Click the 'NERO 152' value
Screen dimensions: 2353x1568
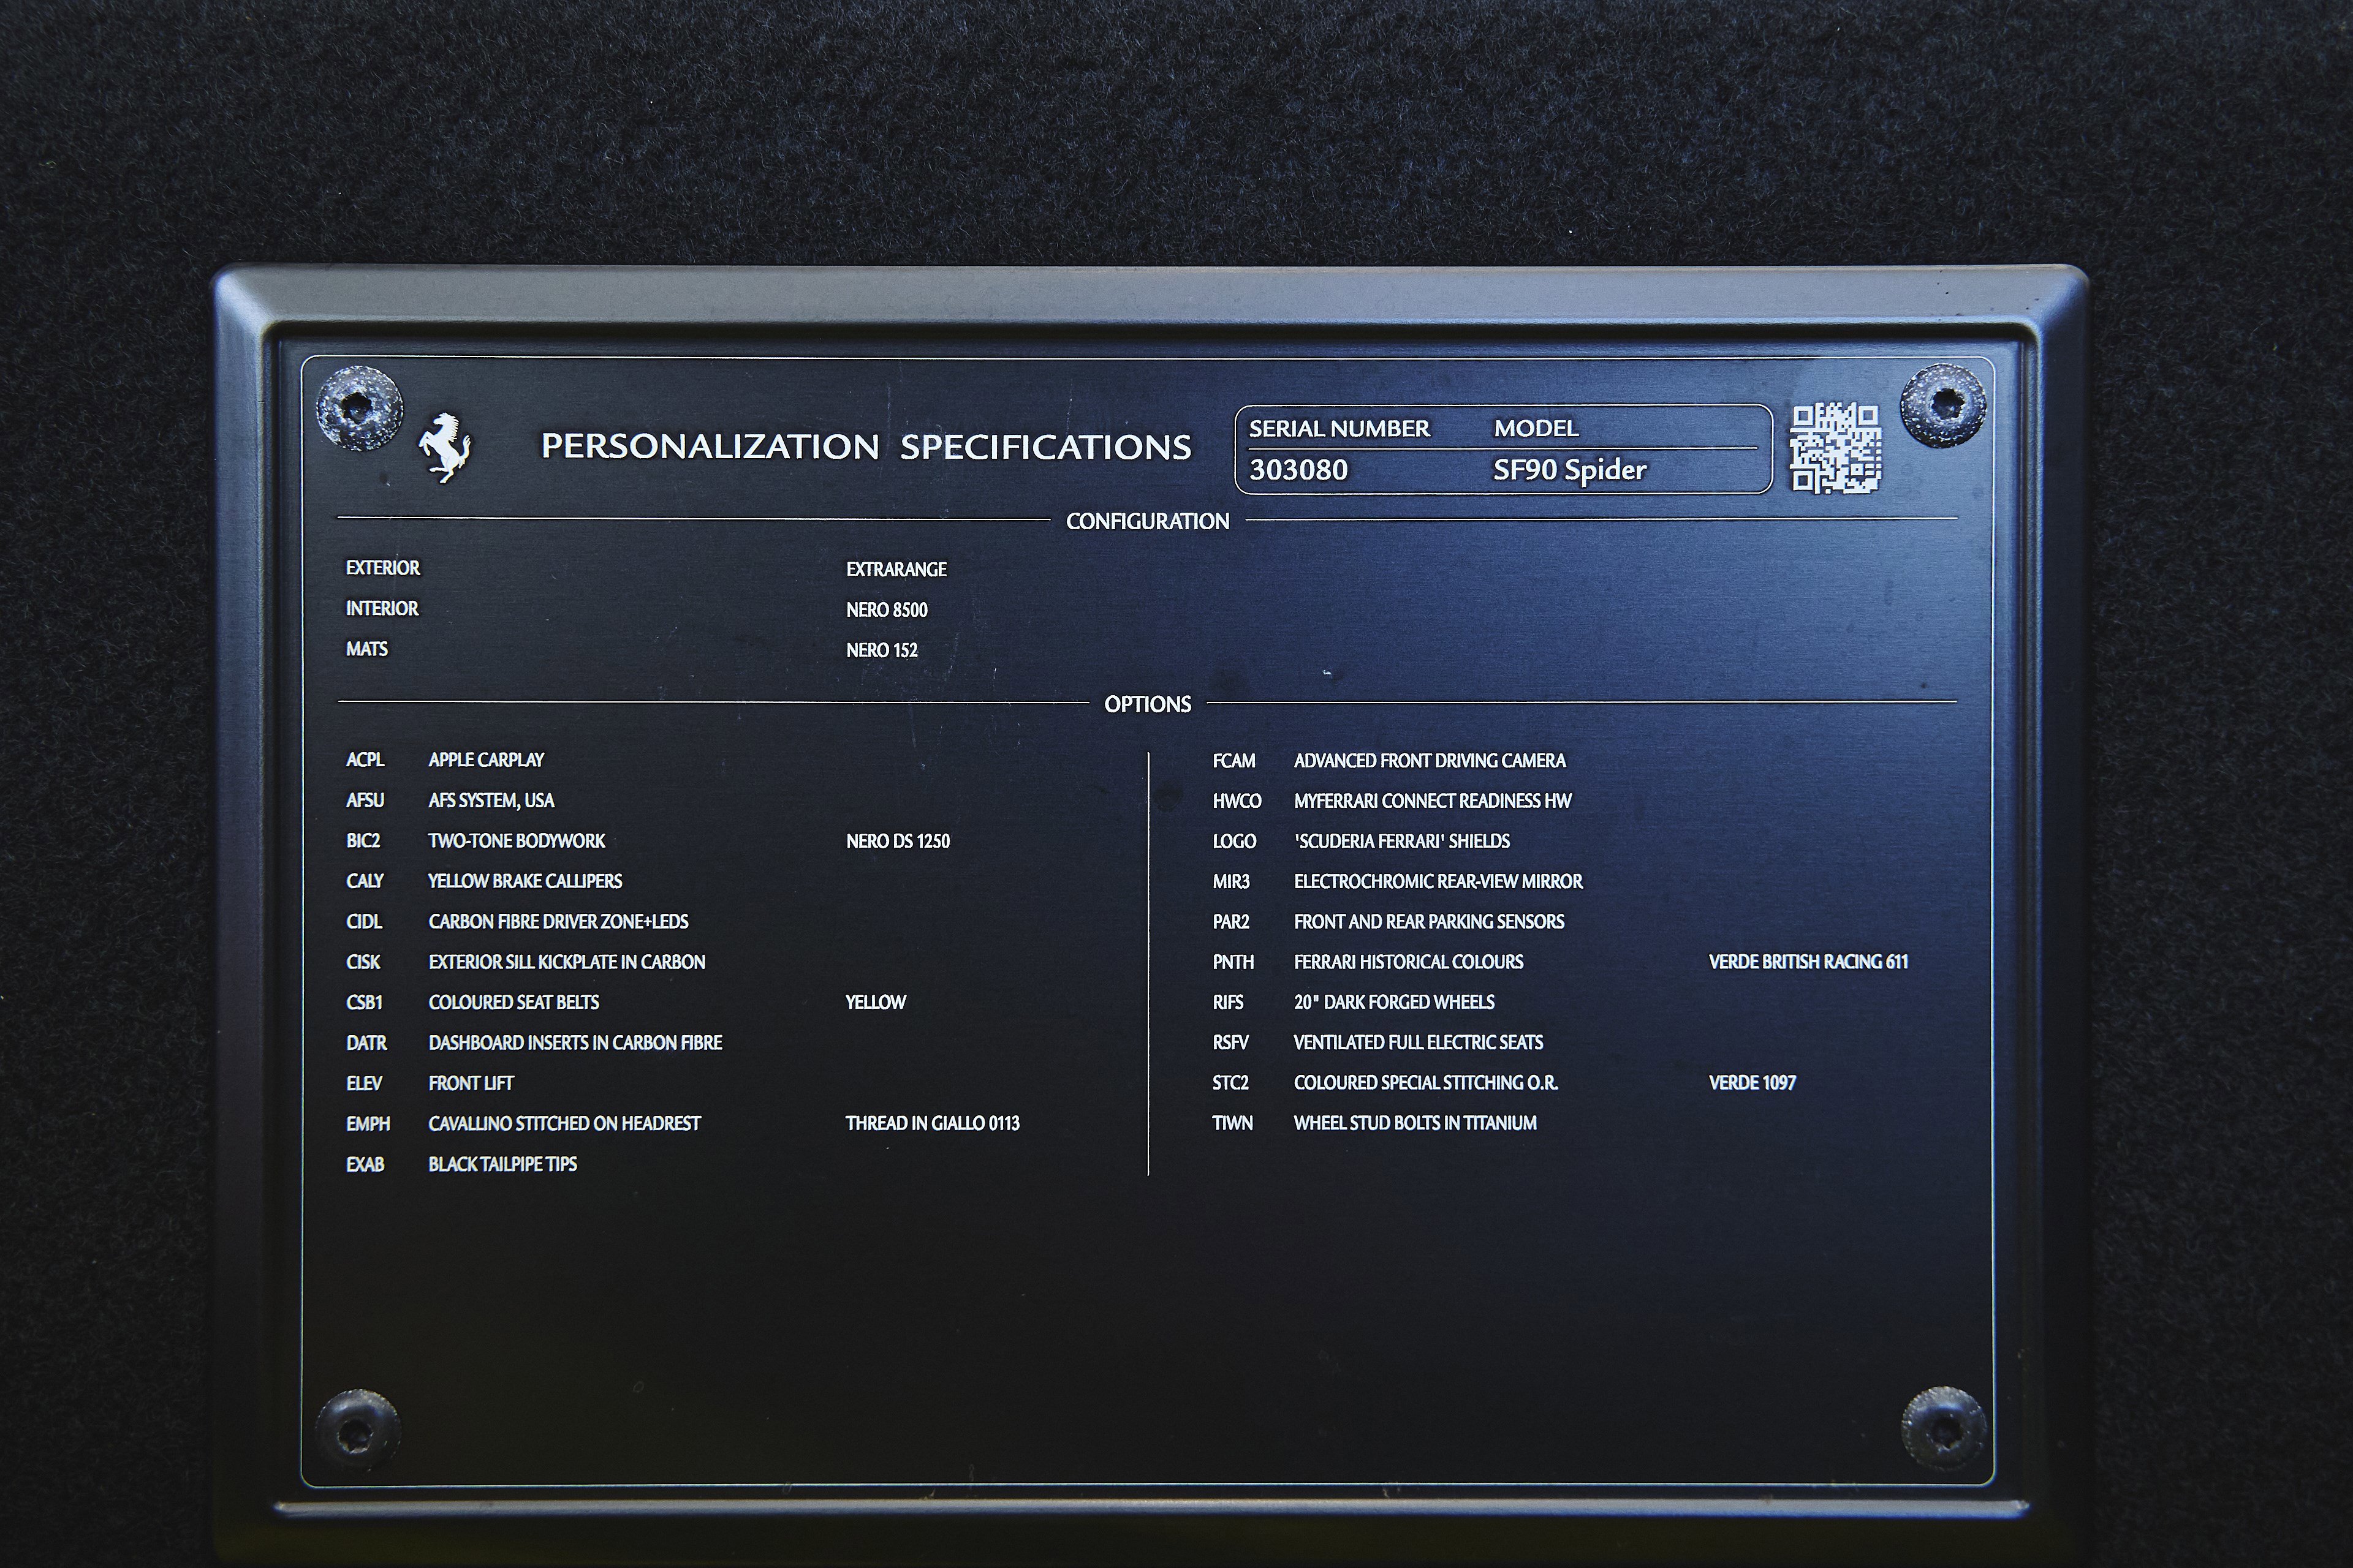click(882, 650)
